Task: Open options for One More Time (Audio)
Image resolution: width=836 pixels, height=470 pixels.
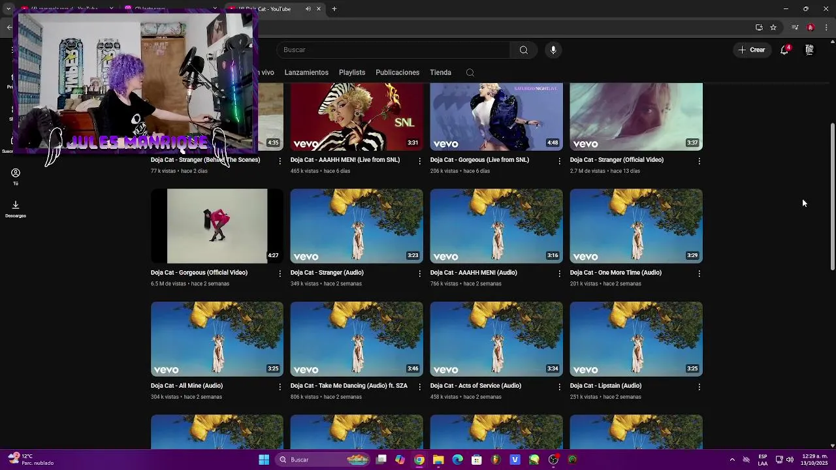Action: [699, 274]
